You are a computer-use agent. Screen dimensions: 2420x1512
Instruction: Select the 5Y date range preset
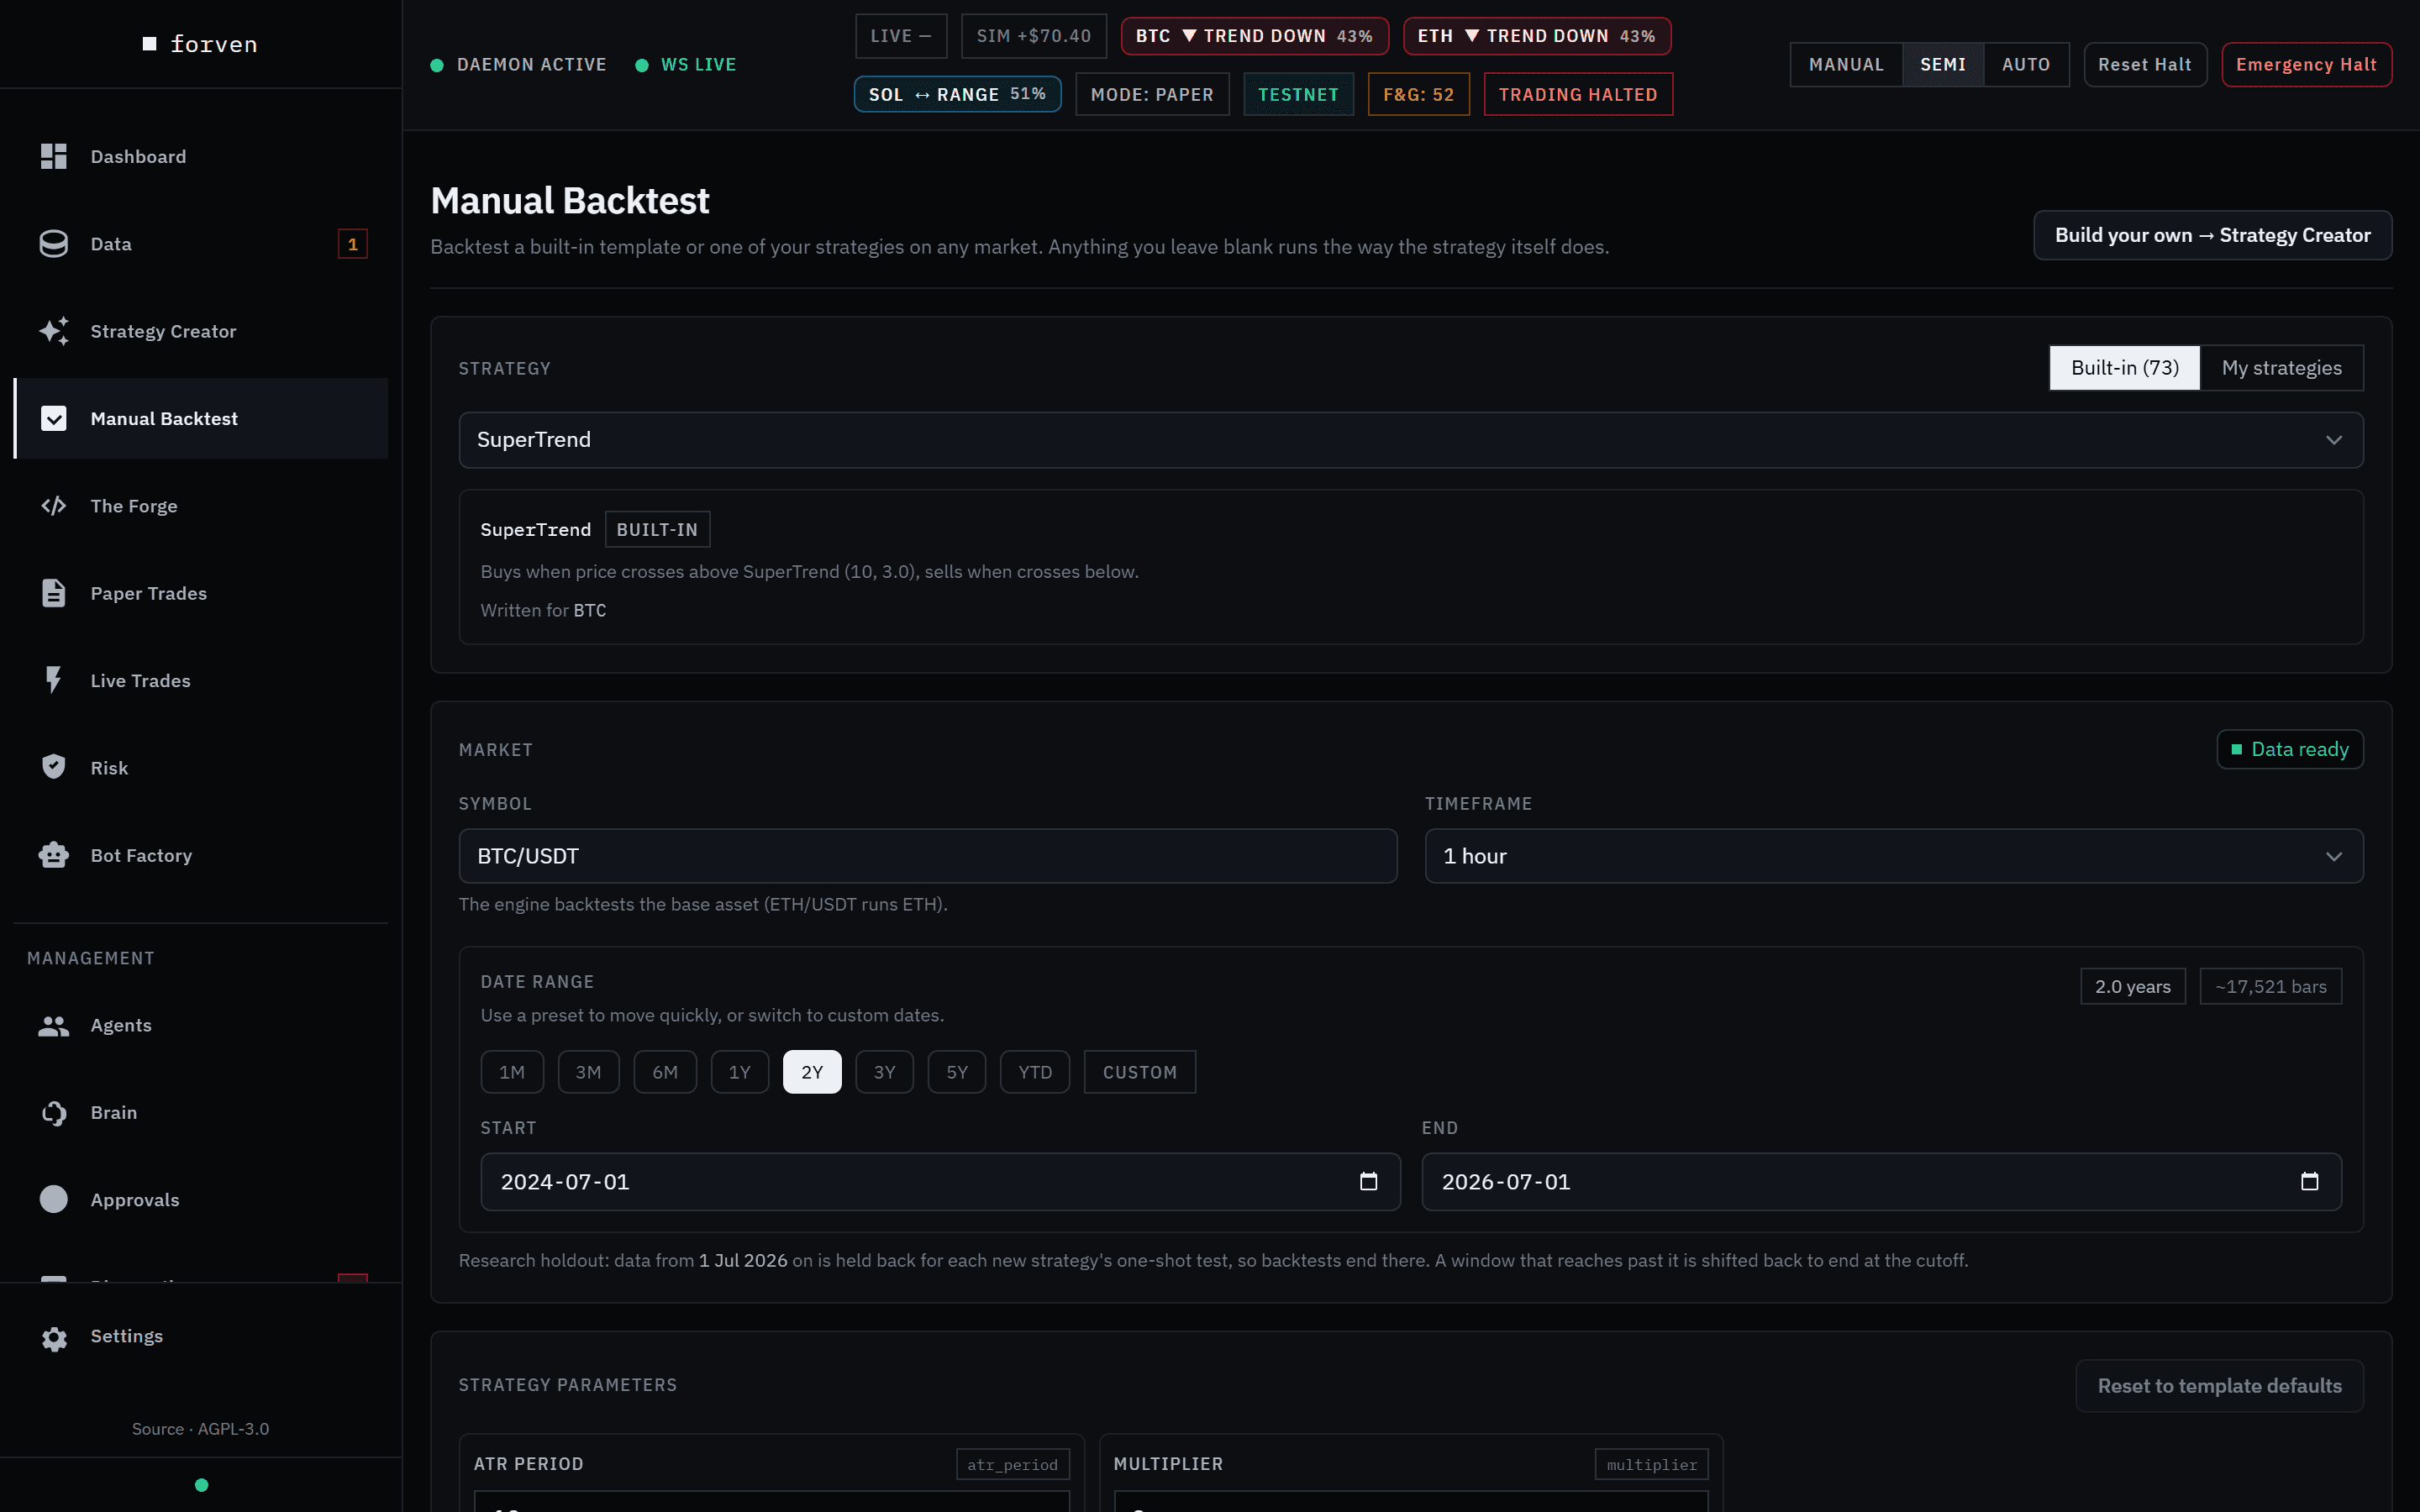957,1072
